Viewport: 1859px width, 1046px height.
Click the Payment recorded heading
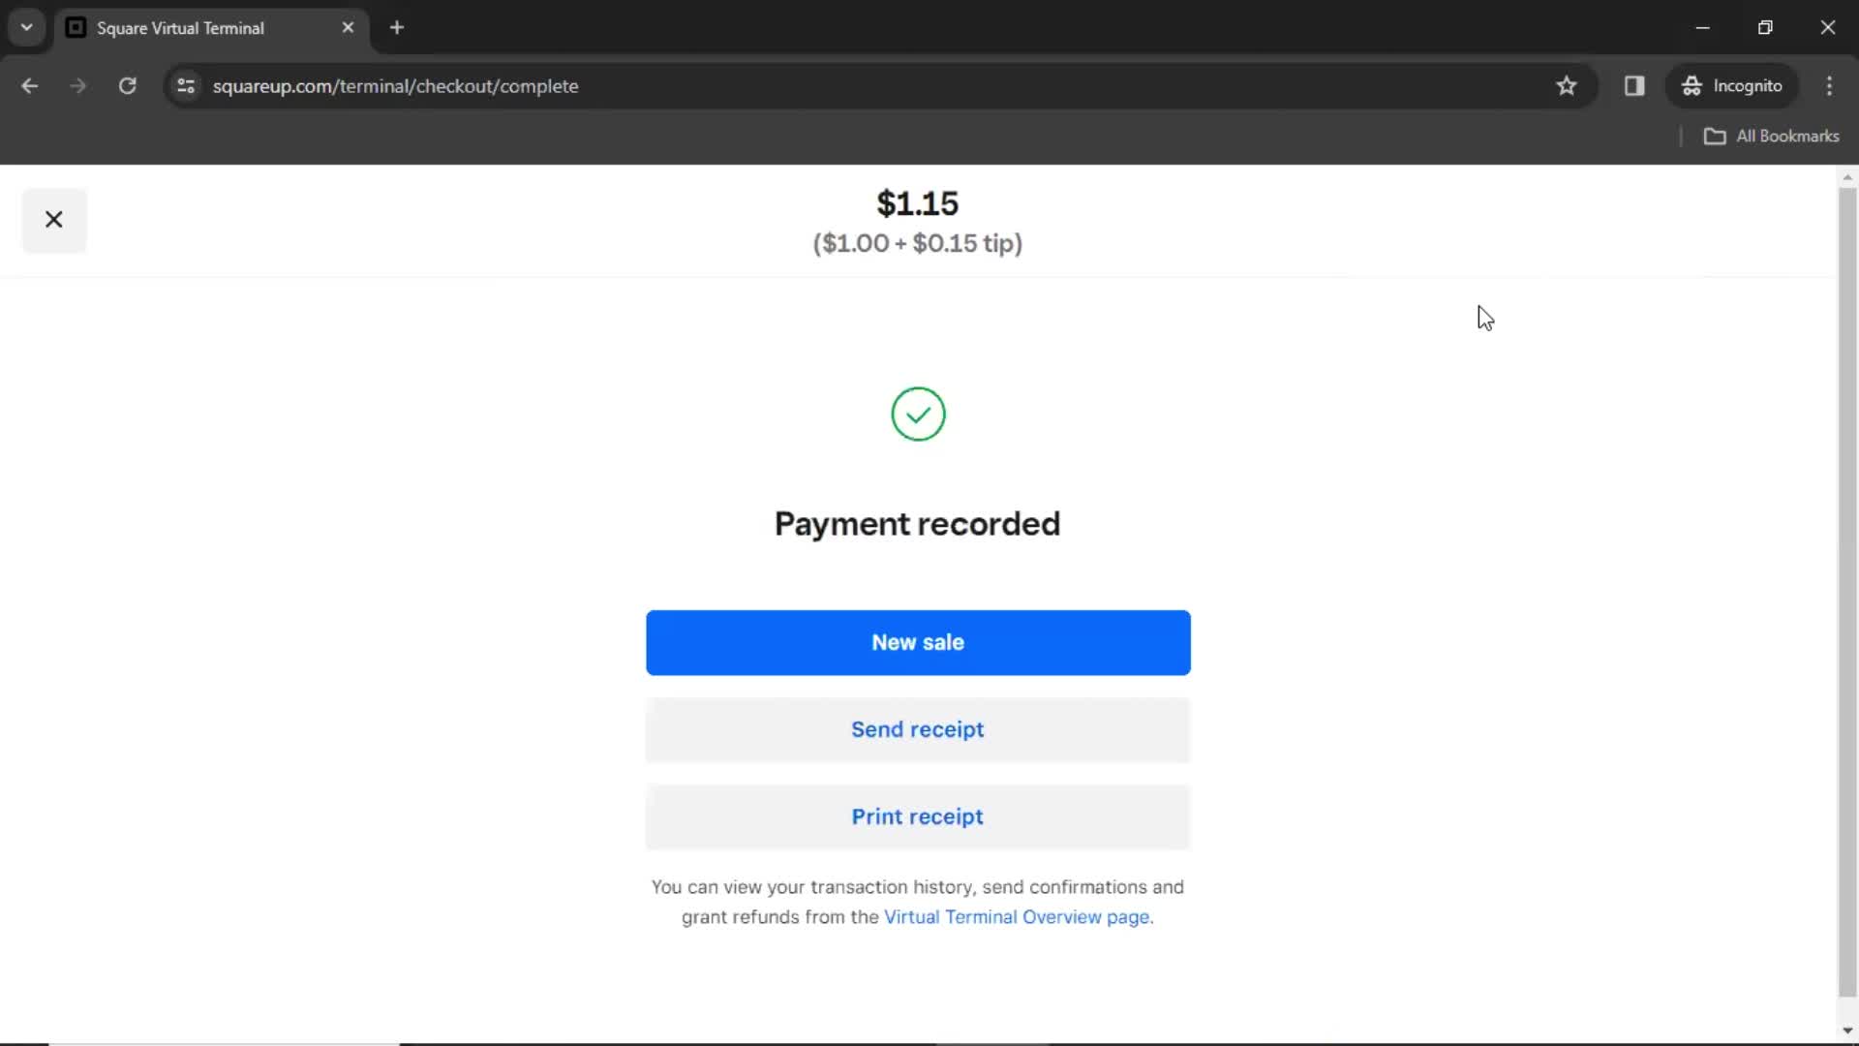coord(917,524)
